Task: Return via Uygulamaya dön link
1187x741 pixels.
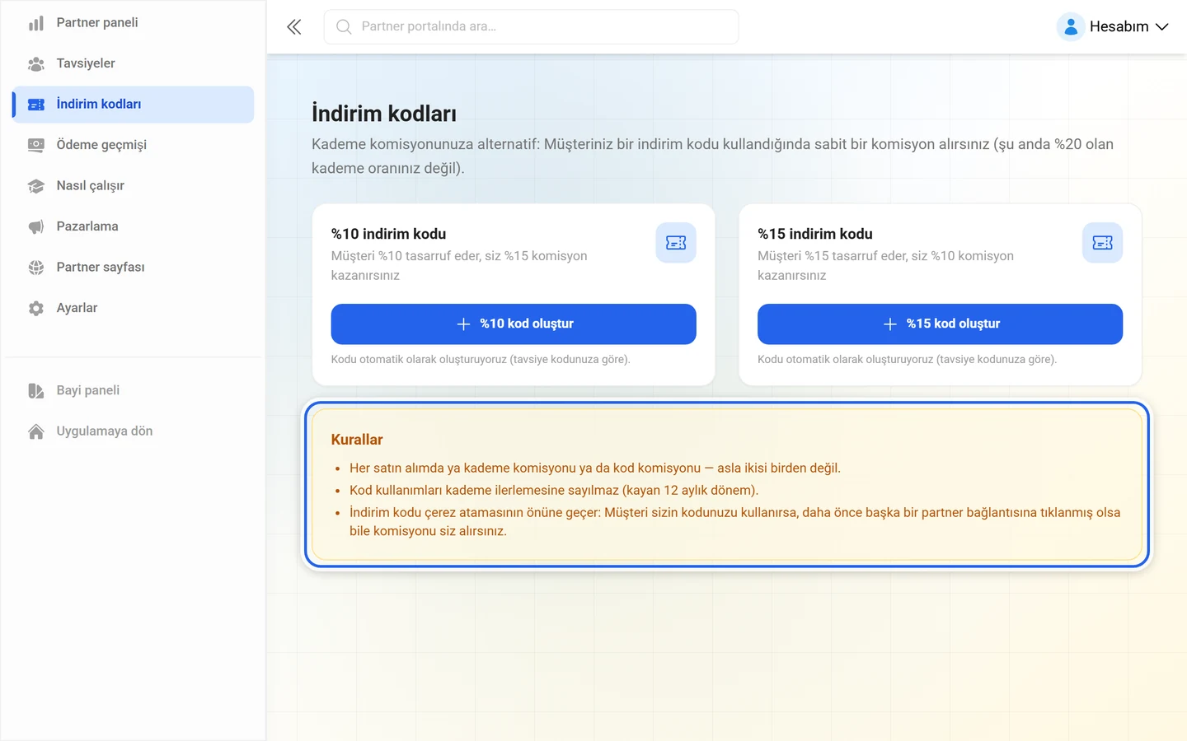Action: tap(134, 431)
